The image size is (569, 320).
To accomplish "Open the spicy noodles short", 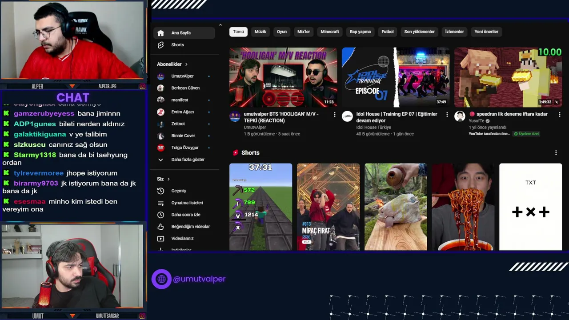I will pos(463,207).
